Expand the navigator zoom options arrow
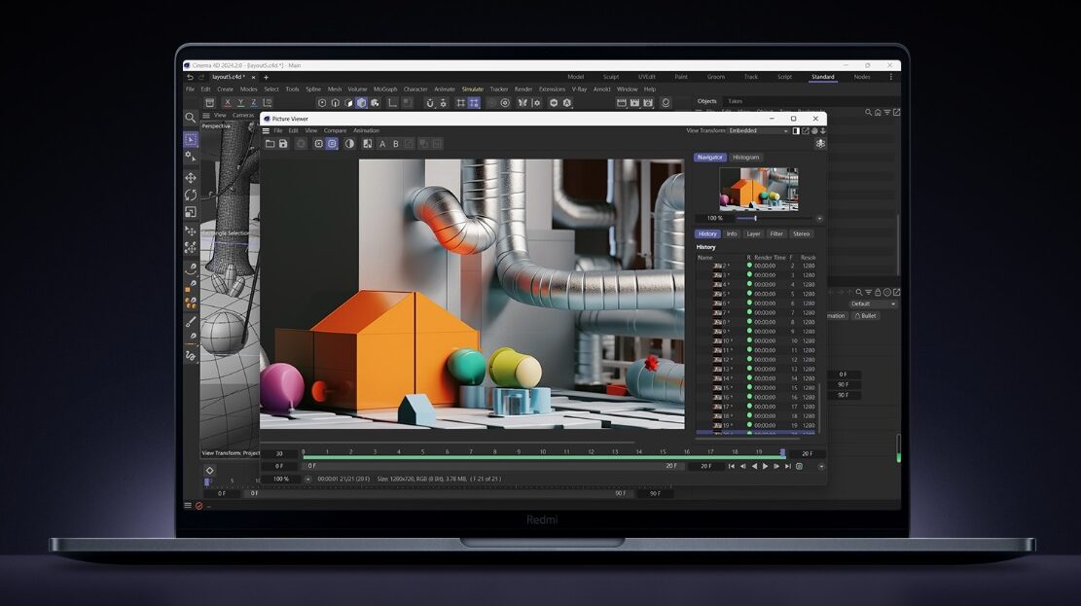The height and width of the screenshot is (606, 1081). pos(819,219)
